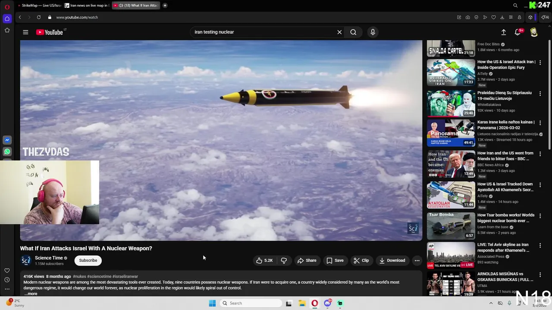Open Science Time channel avatar

click(x=26, y=260)
